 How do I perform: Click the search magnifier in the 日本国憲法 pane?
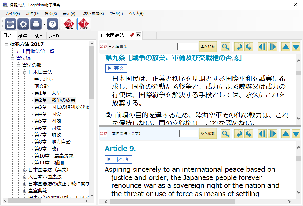pyautogui.click(x=225, y=47)
